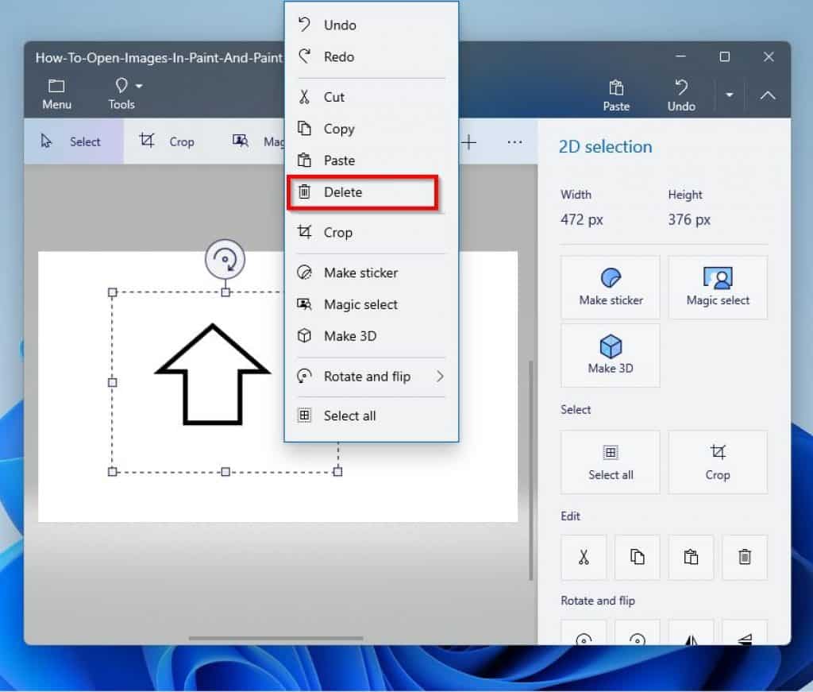This screenshot has width=813, height=692.
Task: Choose Make 3D in the context menu
Action: point(372,336)
